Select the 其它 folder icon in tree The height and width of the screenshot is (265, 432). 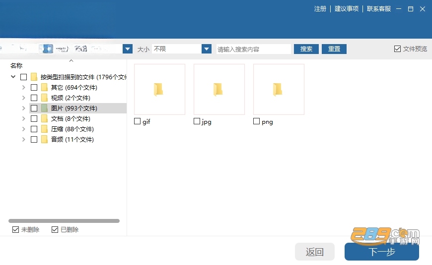[44, 87]
